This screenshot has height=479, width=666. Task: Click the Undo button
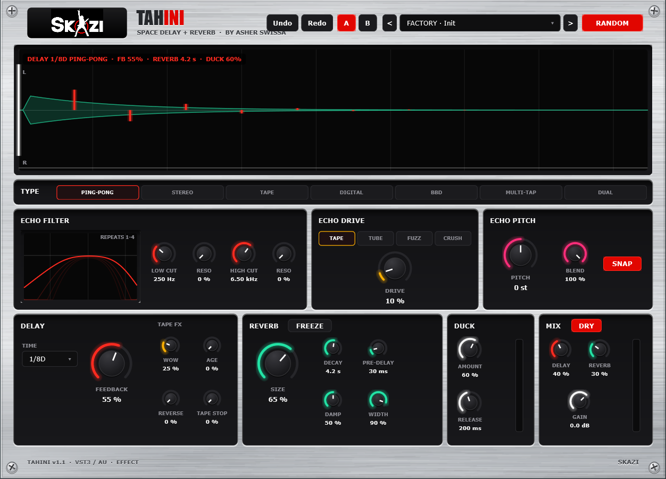(282, 23)
